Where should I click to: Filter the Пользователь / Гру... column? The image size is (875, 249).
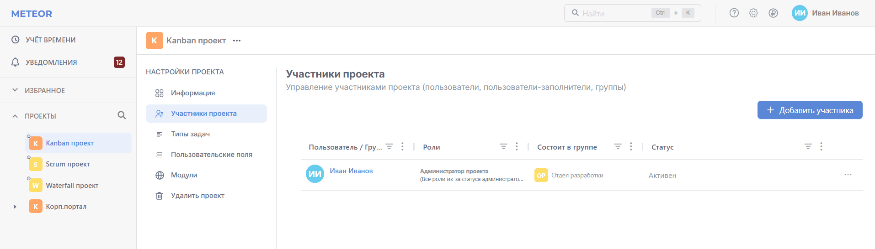[389, 146]
